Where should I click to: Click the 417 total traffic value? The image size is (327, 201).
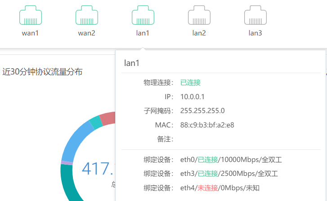98,169
